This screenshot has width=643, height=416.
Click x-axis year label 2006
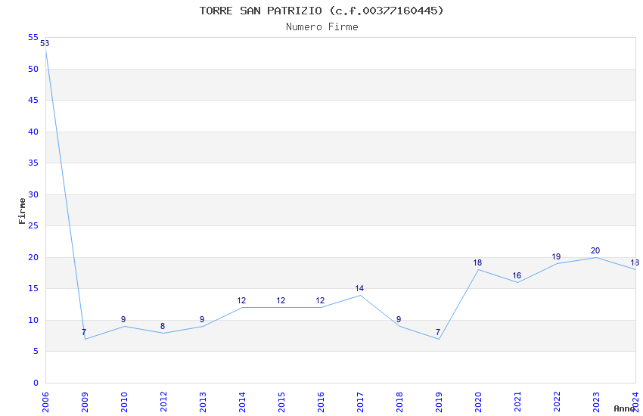click(45, 402)
